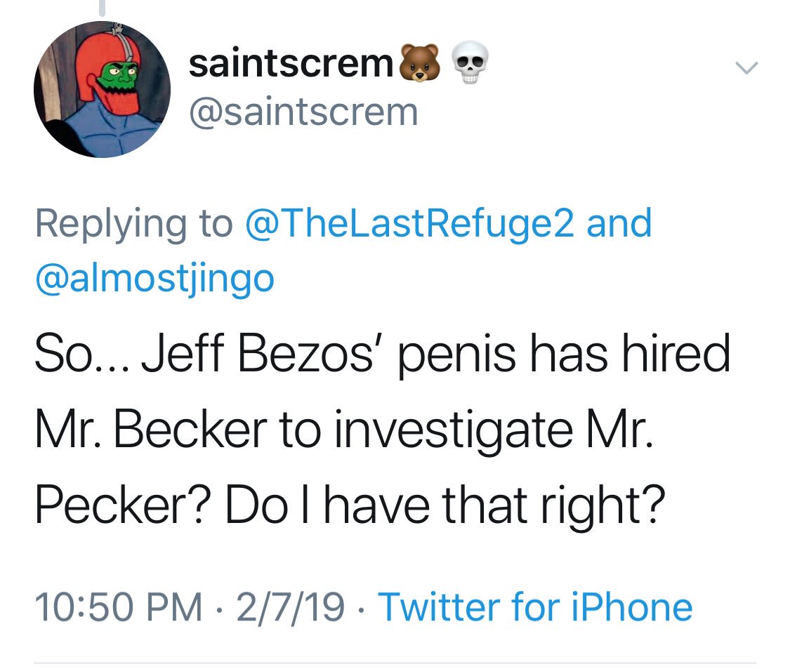Open the @TheLastRefuge2 mention link
This screenshot has height=669, width=790.
pyautogui.click(x=409, y=223)
